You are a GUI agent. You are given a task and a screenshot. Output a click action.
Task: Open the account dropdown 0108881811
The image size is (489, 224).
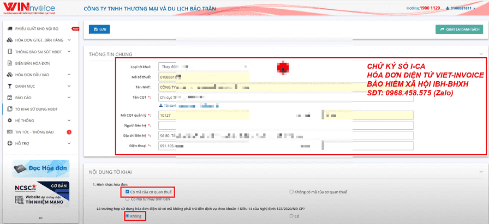tap(461, 8)
